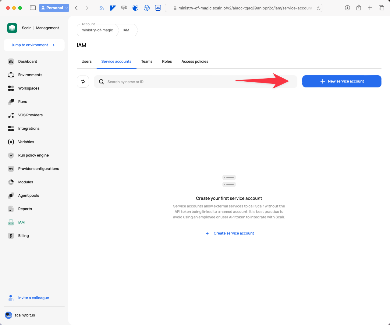Image resolution: width=390 pixels, height=325 pixels.
Task: Click New service account button
Action: tap(342, 81)
